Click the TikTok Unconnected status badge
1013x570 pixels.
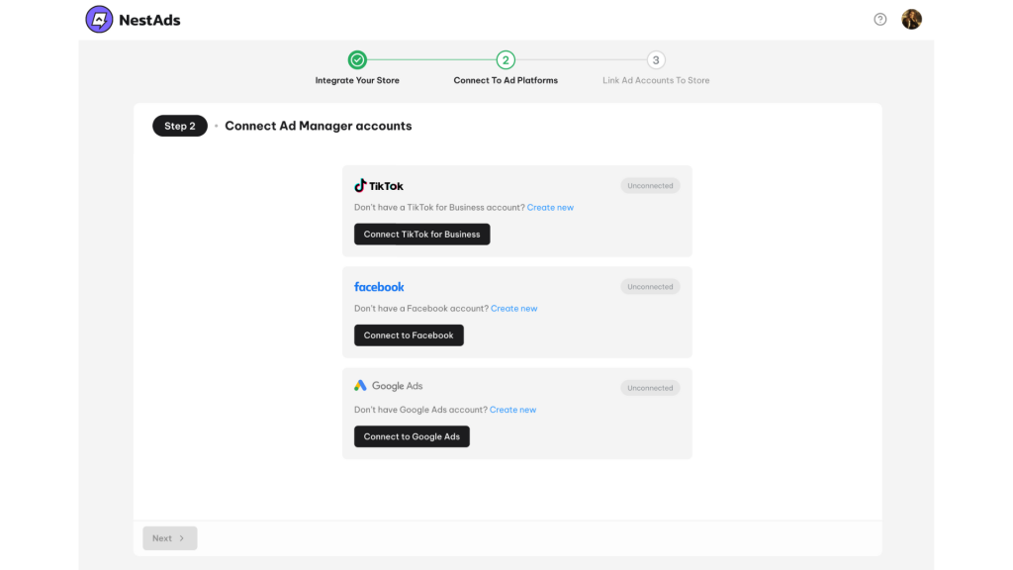point(650,185)
